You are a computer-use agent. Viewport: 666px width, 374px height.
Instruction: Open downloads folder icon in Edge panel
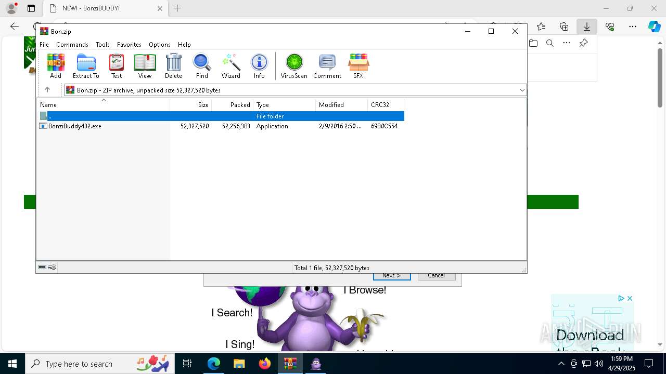click(533, 43)
